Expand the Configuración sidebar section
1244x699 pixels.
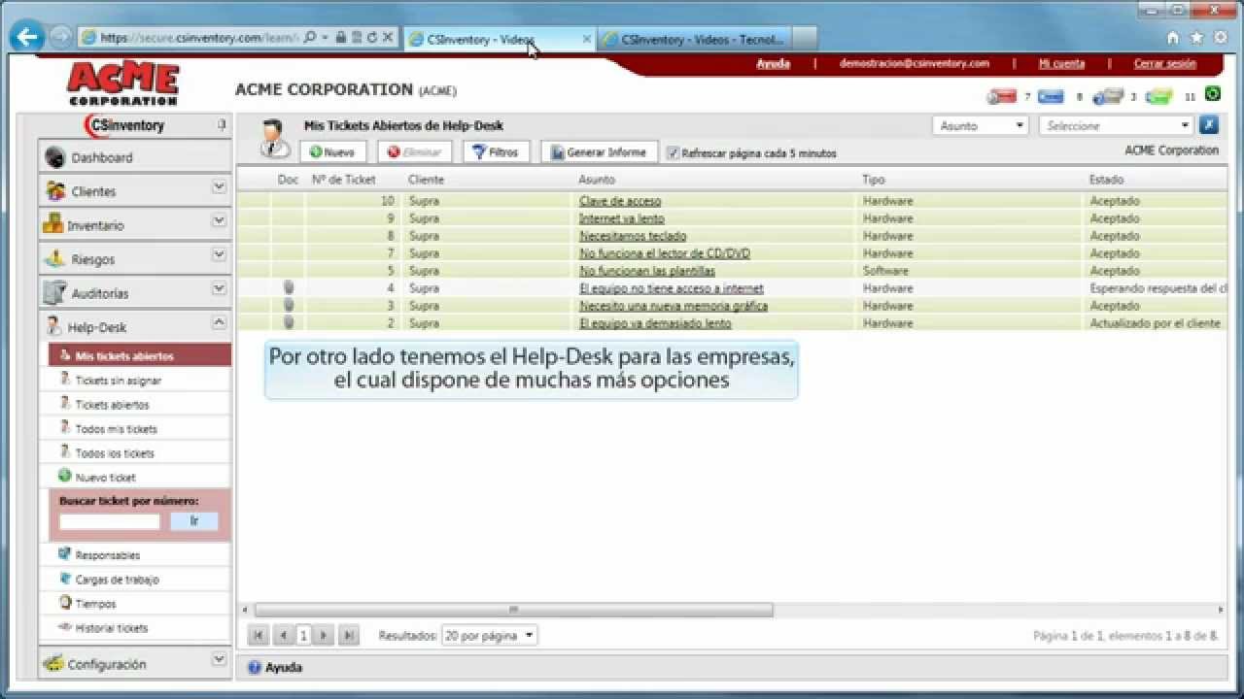click(x=219, y=660)
